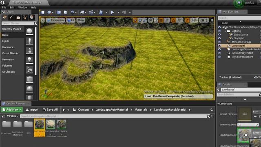This screenshot has height=147, width=261.
Task: Open the Filters button in Content Browser
Action: (x=13, y=116)
